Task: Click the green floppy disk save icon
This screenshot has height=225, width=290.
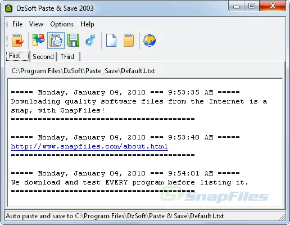Action: 73,40
